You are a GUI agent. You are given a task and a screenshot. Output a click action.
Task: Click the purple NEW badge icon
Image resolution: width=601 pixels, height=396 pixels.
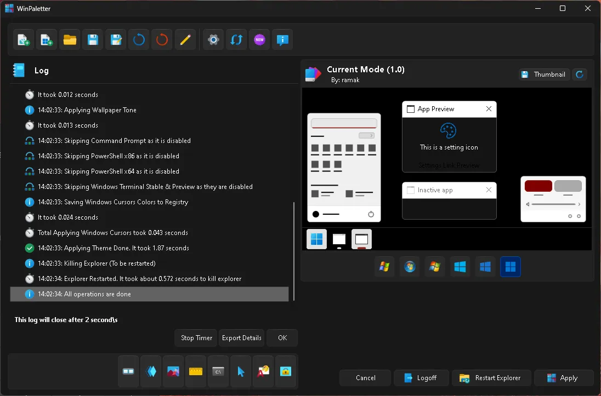tap(260, 40)
